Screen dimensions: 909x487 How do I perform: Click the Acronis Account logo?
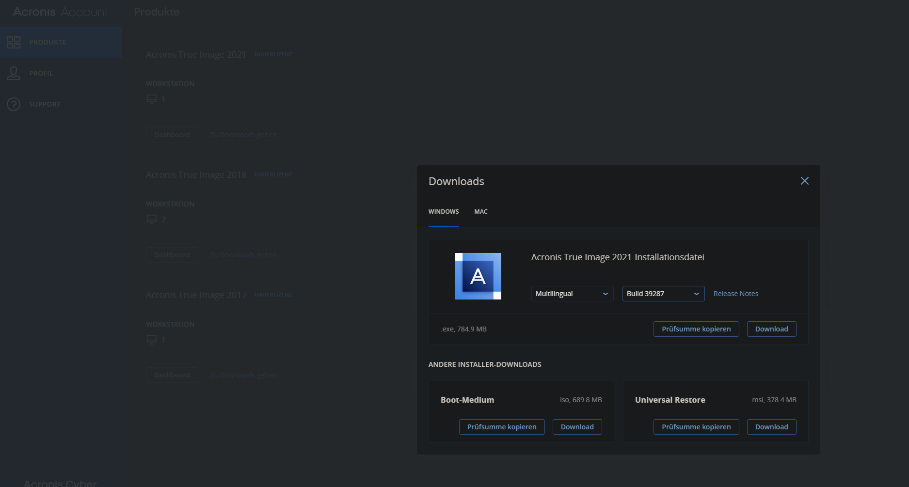pyautogui.click(x=60, y=12)
